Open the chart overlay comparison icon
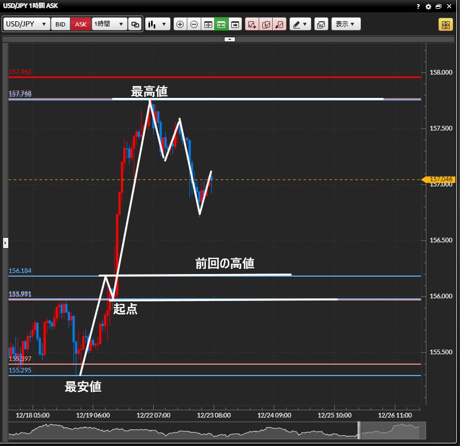Image resolution: width=460 pixels, height=446 pixels. tap(321, 24)
